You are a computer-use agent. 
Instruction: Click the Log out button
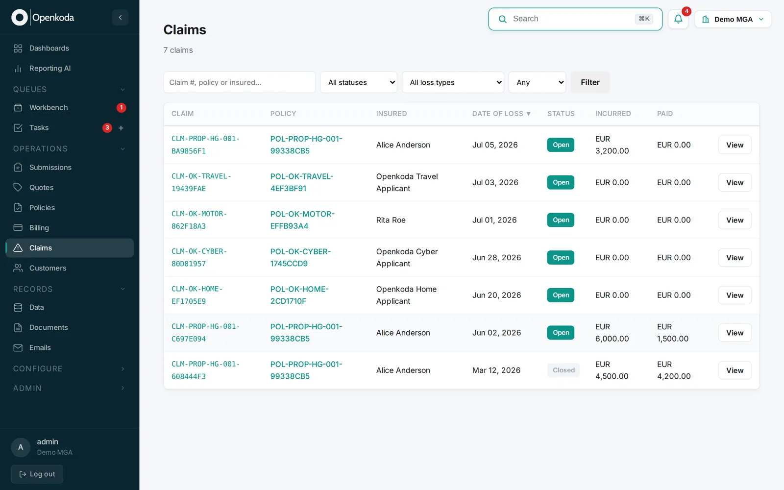click(x=37, y=474)
